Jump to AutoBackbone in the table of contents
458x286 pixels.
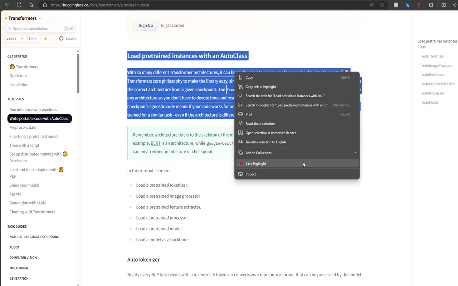coord(433,75)
